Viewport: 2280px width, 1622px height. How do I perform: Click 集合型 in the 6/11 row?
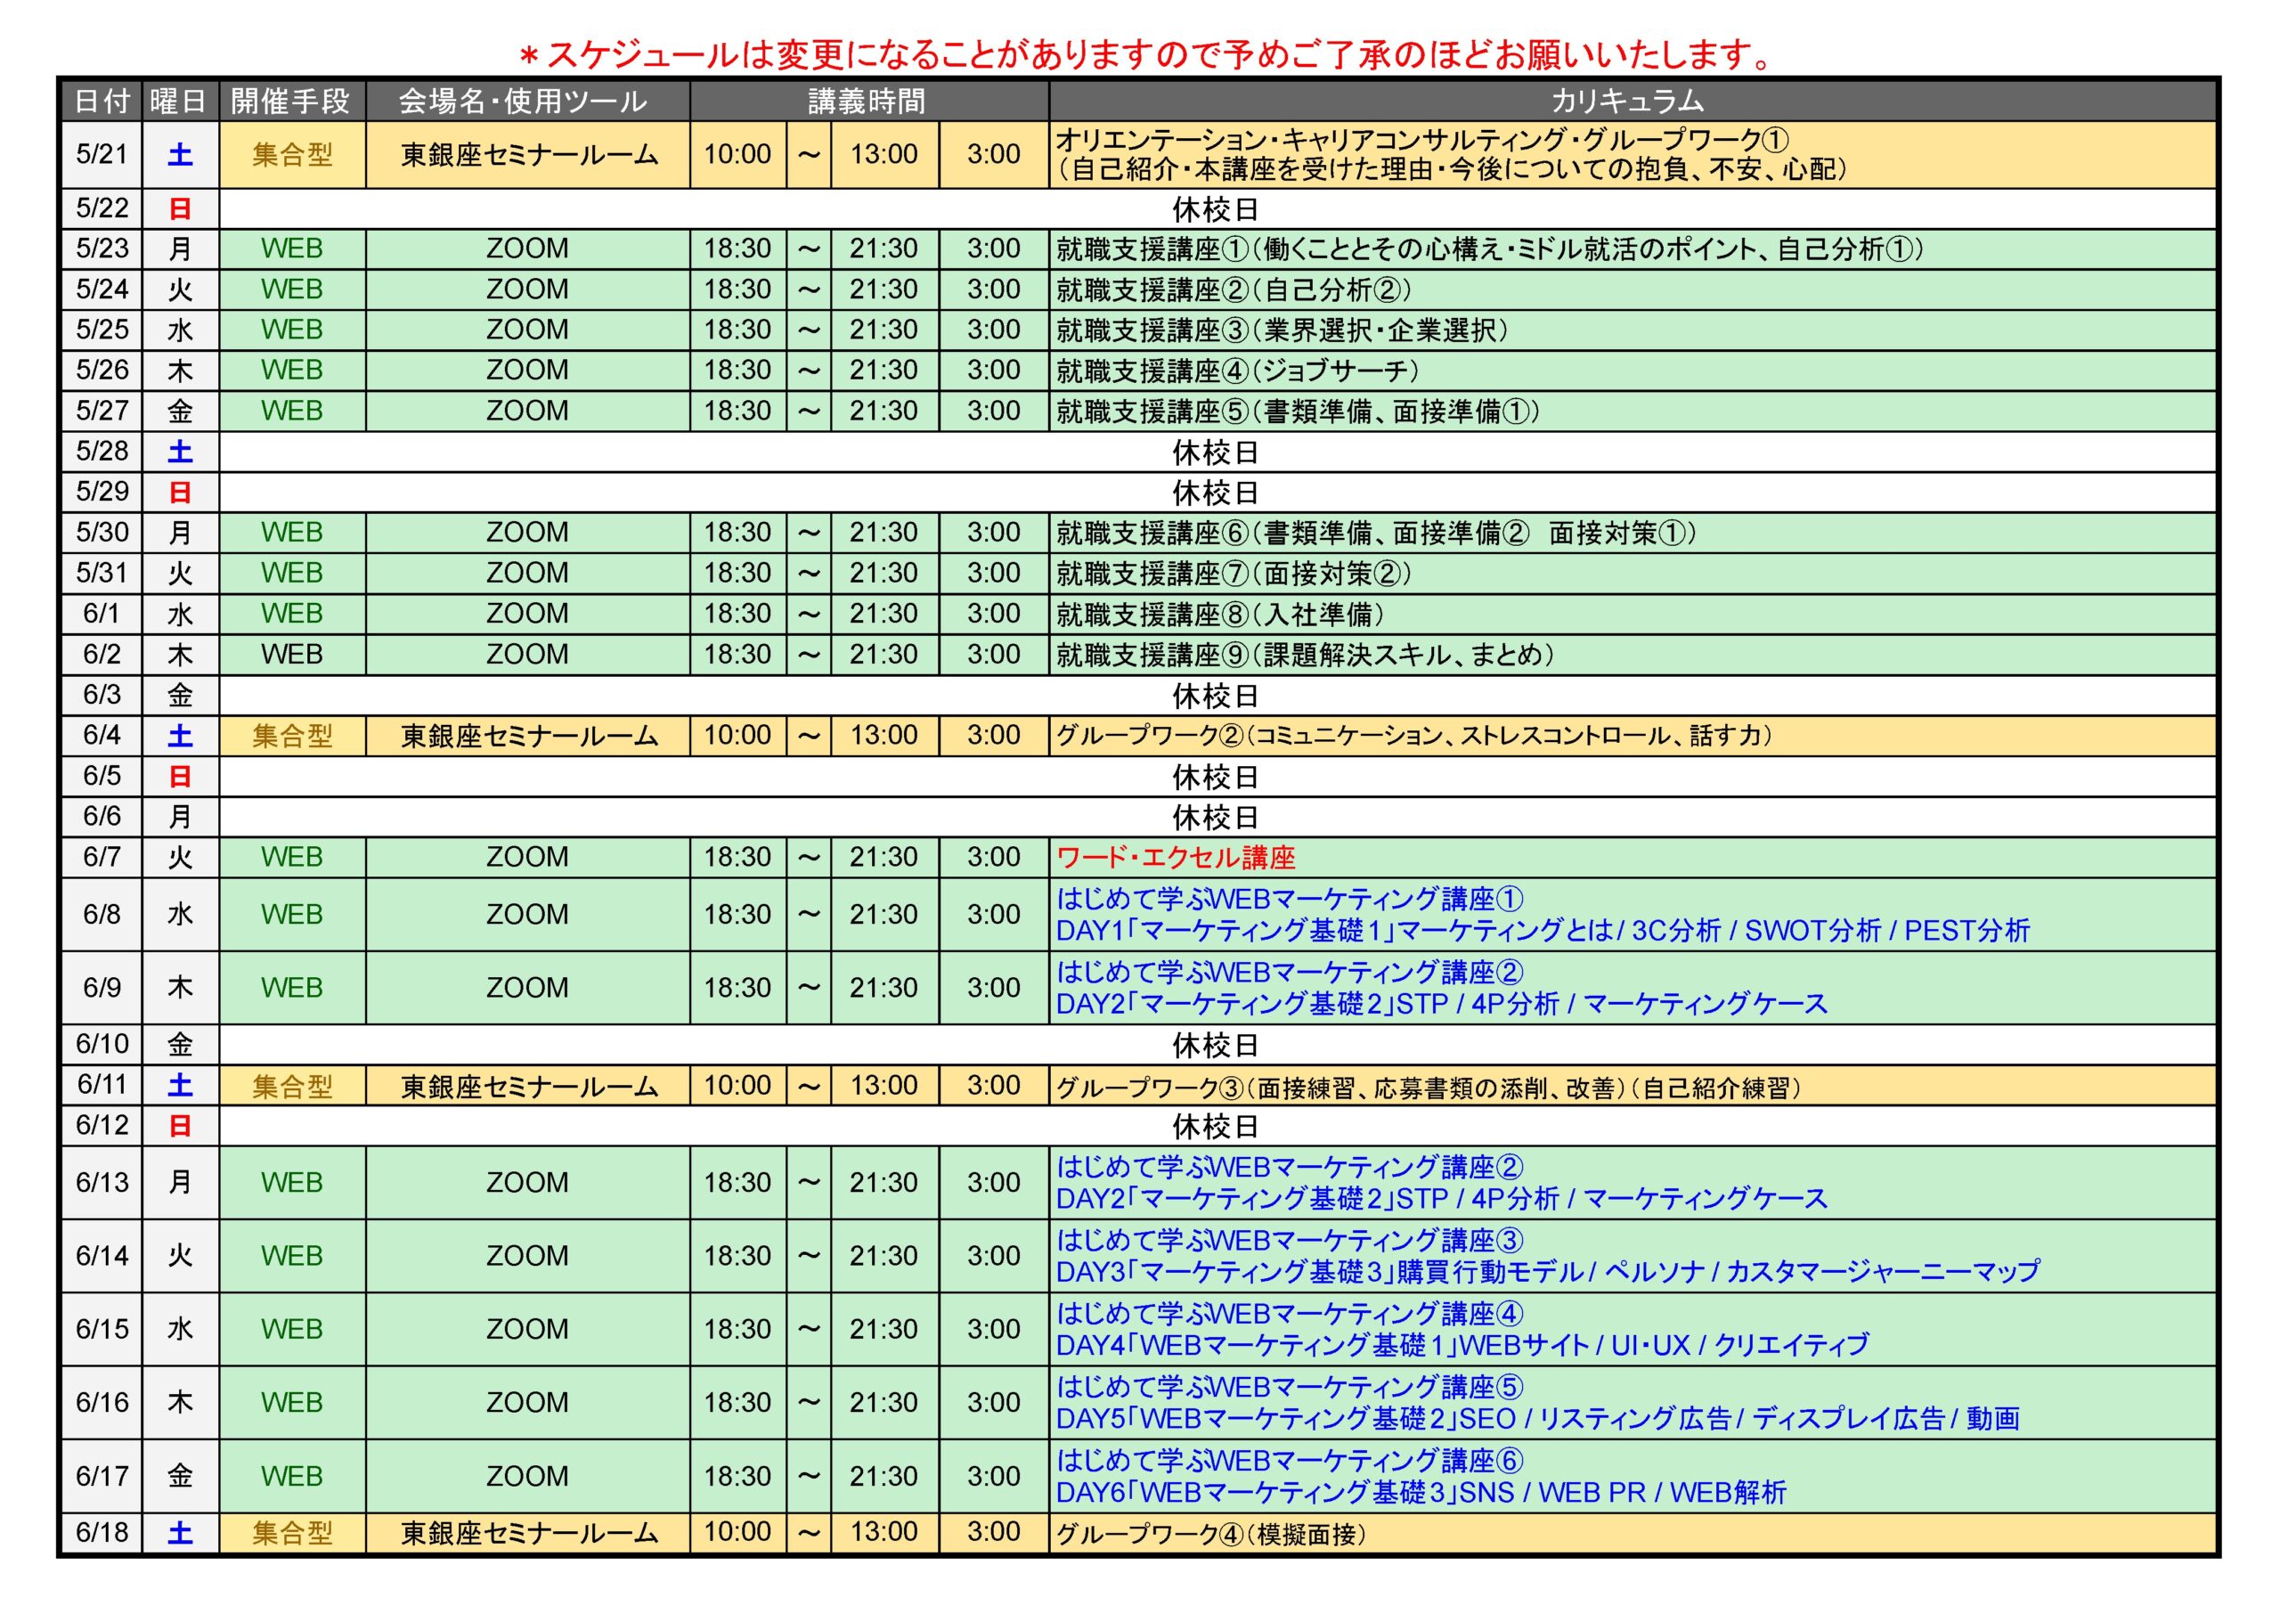pyautogui.click(x=291, y=1087)
